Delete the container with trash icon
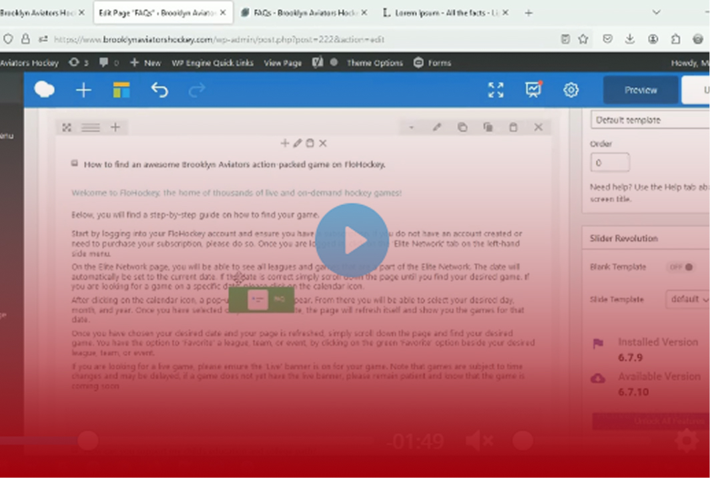This screenshot has width=710, height=478. pyautogui.click(x=512, y=128)
